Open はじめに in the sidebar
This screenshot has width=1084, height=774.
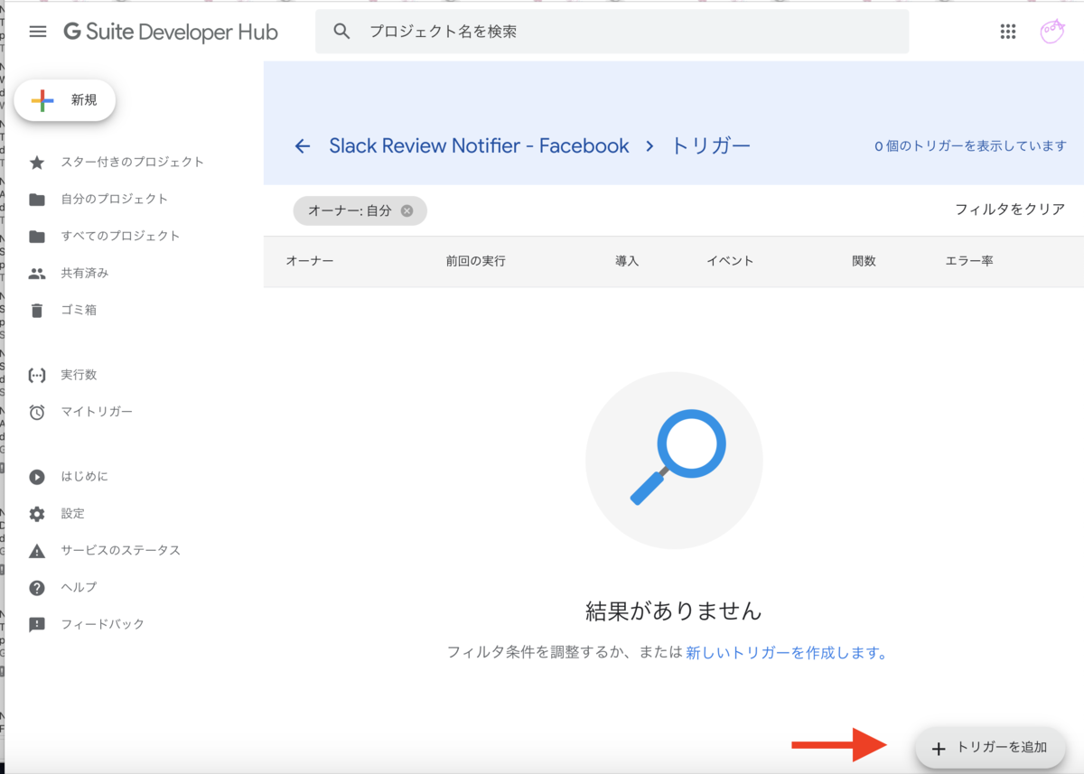click(x=85, y=477)
